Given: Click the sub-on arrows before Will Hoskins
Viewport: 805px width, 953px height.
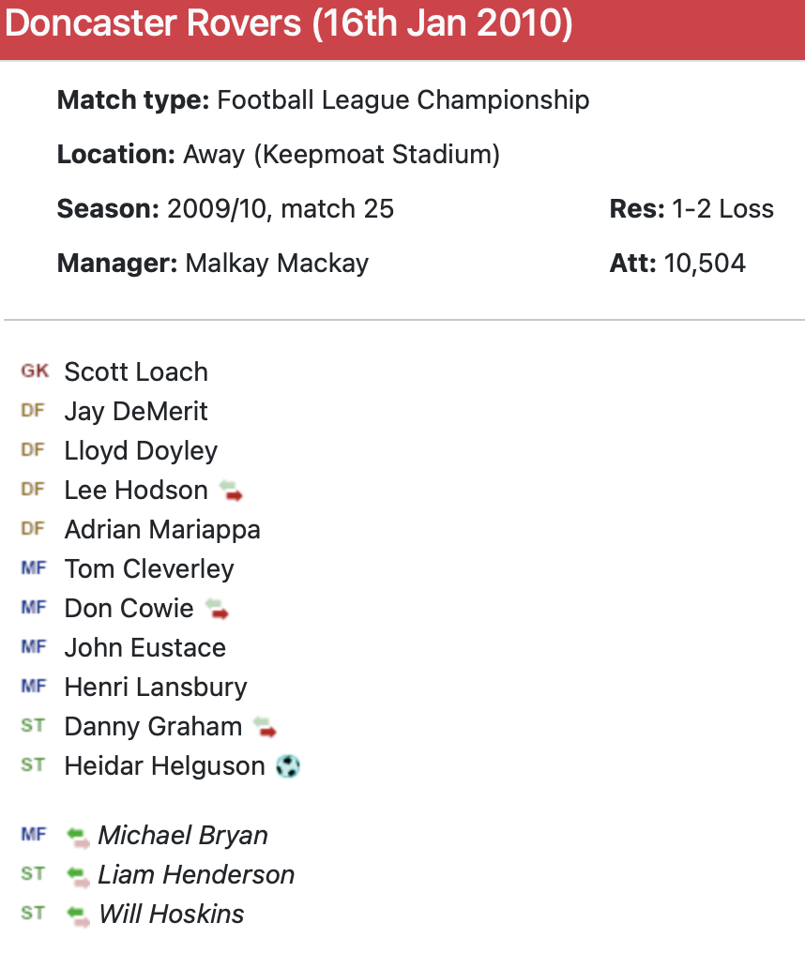Looking at the screenshot, I should [79, 915].
